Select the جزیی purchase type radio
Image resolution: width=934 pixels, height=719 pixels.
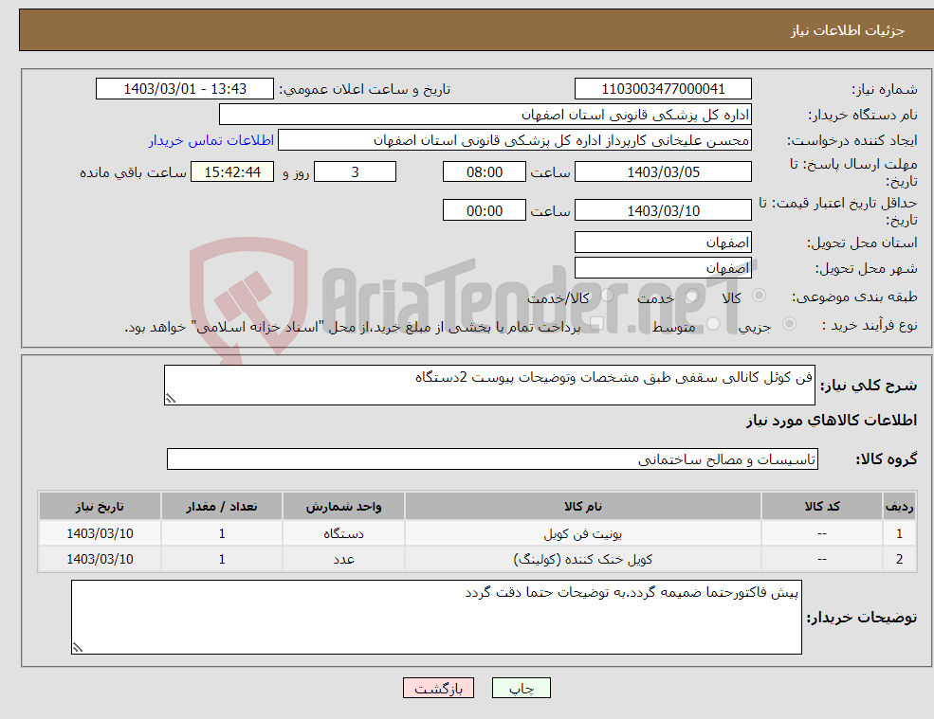click(789, 324)
